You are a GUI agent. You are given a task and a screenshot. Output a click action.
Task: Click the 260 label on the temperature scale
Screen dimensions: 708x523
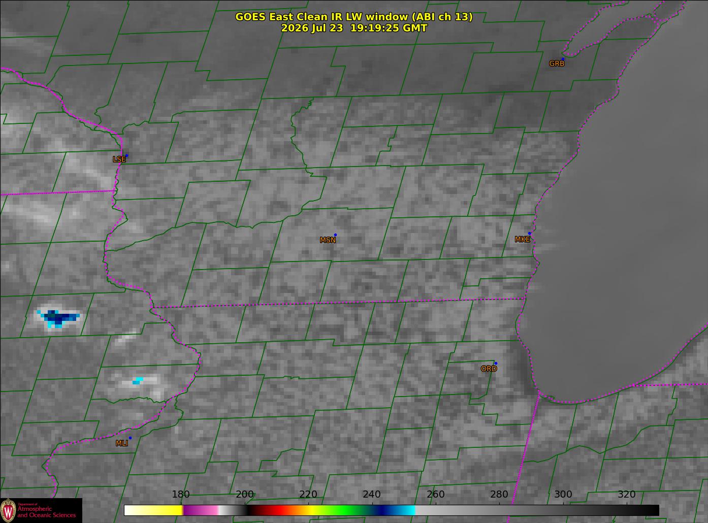[436, 494]
